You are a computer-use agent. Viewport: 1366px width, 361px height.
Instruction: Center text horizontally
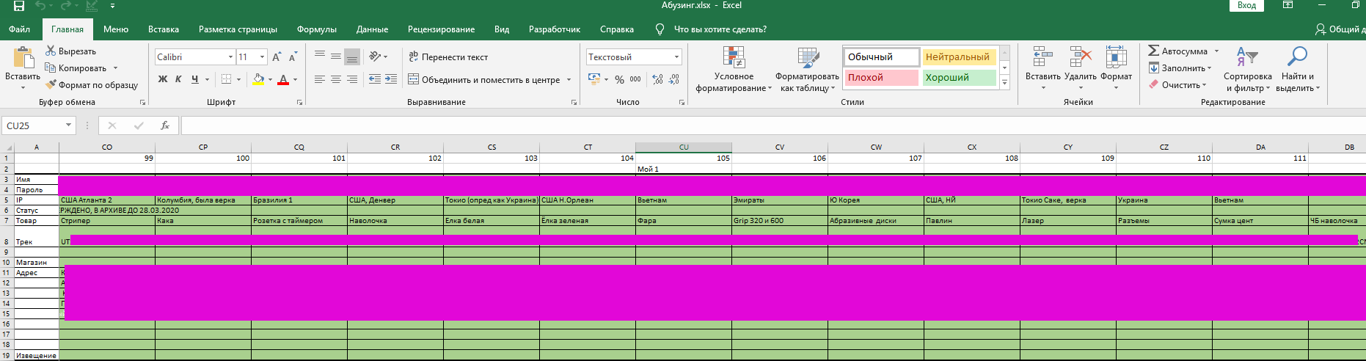(336, 79)
